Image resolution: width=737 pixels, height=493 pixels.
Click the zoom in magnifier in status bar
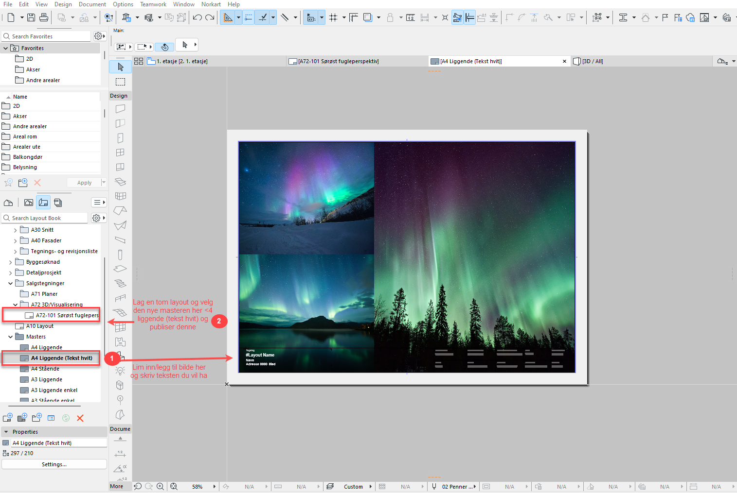tap(160, 486)
